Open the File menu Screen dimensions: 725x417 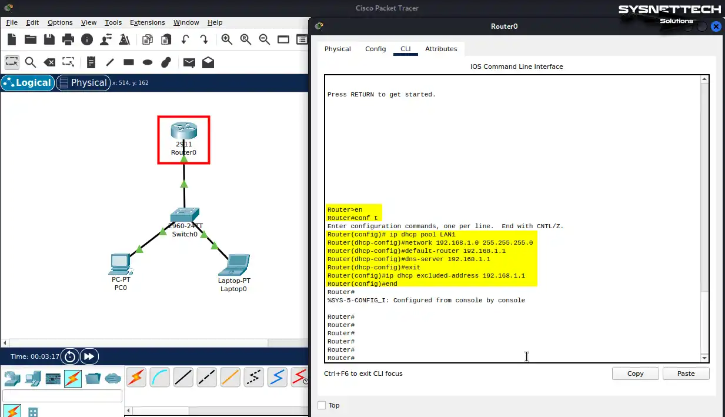click(x=12, y=22)
